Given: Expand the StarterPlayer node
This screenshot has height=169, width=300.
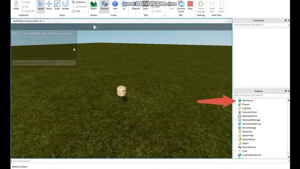Looking at the screenshot, I should 235,139.
